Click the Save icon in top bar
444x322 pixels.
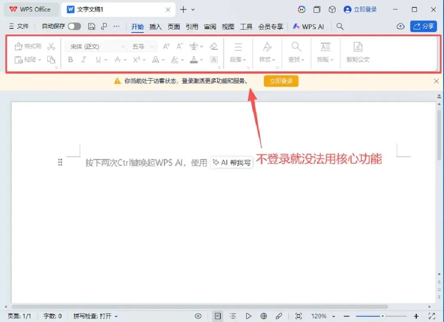pyautogui.click(x=91, y=26)
